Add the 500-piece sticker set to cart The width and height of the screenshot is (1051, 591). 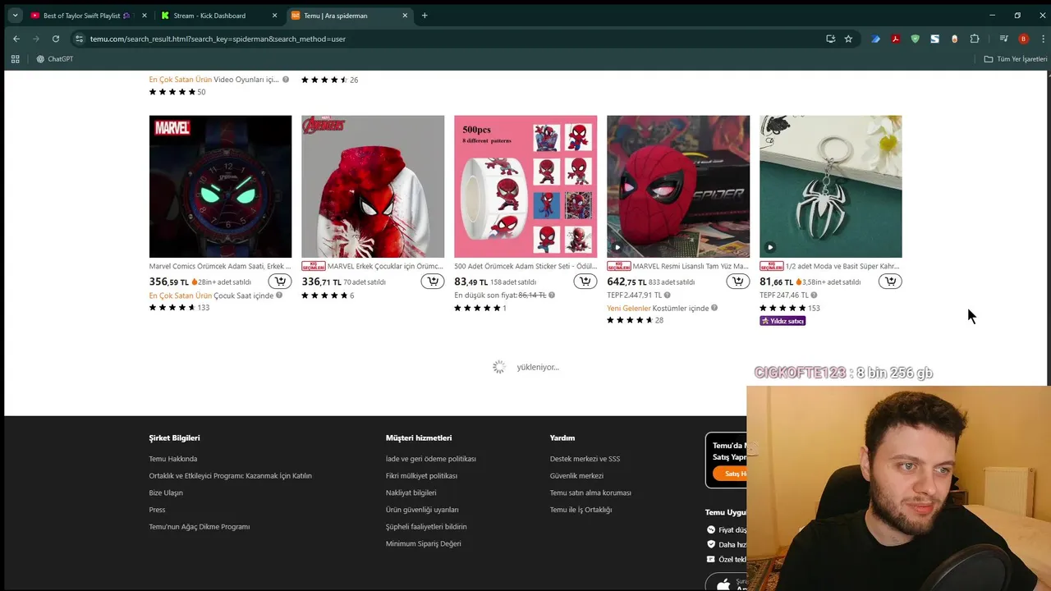(585, 282)
